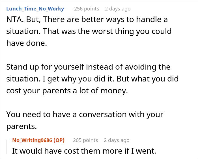Click the -256 points score
Image resolution: width=198 pixels, height=159 pixels.
(86, 9)
